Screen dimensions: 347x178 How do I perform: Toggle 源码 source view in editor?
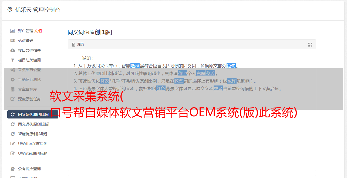78,44
